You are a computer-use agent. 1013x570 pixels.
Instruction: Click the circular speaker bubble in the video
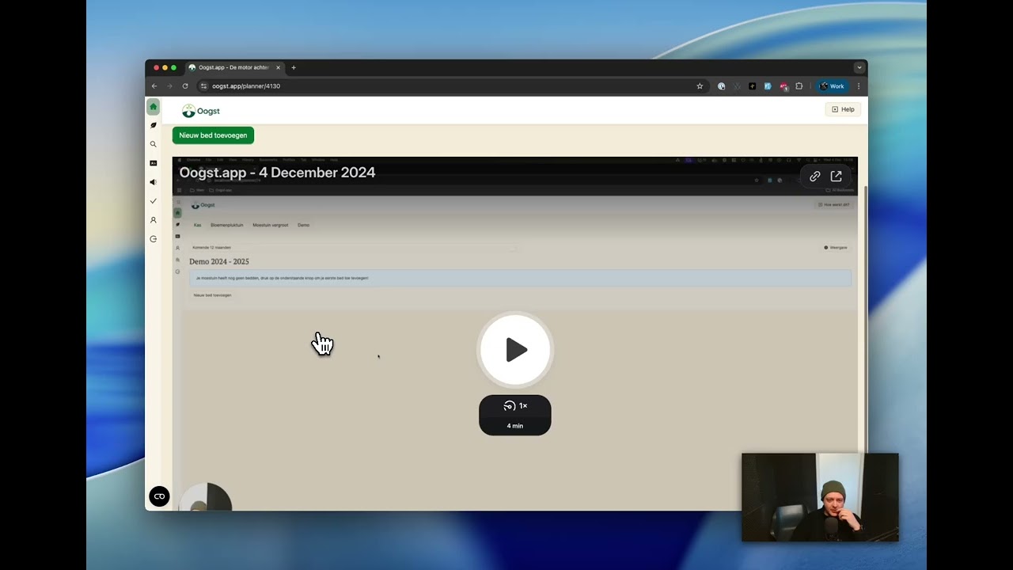coord(206,497)
